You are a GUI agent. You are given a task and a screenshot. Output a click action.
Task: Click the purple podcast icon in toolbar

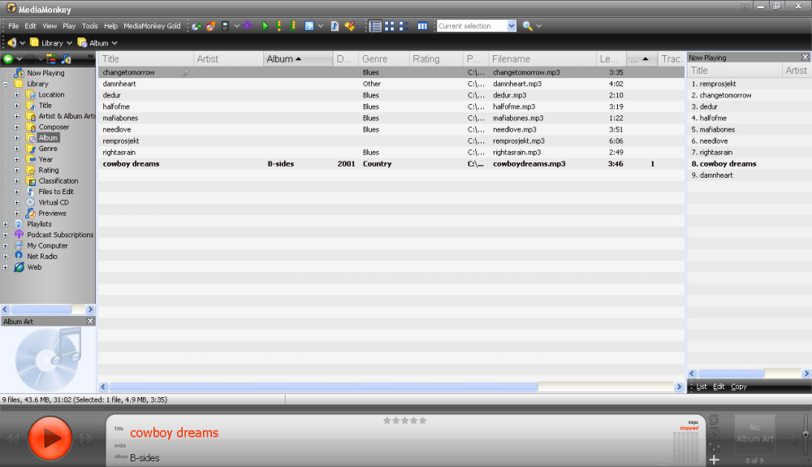[x=248, y=26]
